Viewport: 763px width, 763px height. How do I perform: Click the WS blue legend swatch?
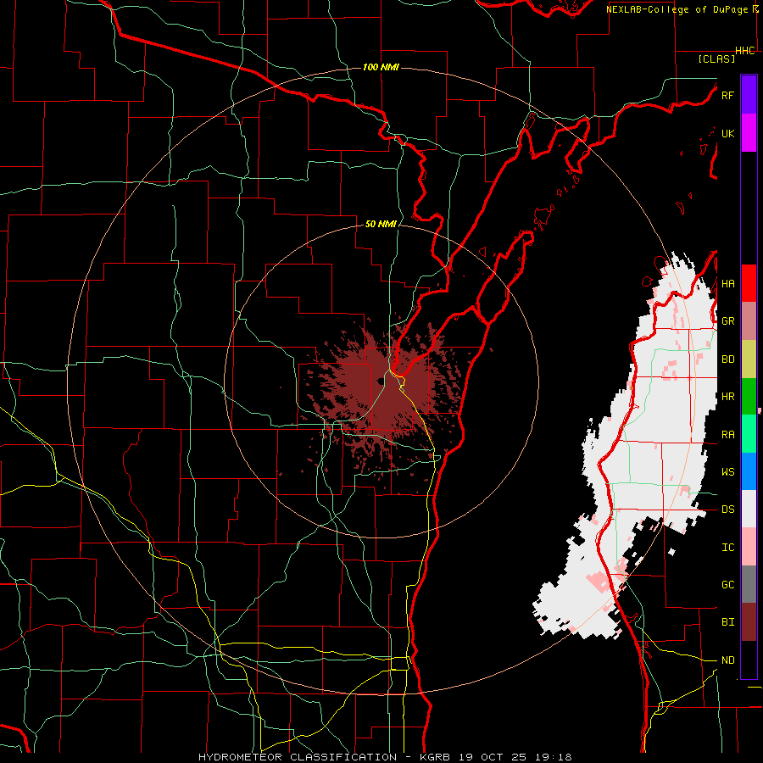(x=749, y=471)
